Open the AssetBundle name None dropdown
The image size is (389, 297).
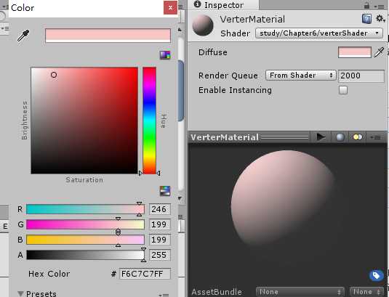tap(300, 292)
